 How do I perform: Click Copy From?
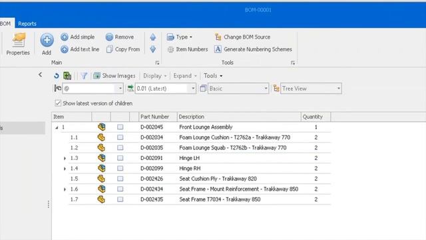tap(123, 49)
